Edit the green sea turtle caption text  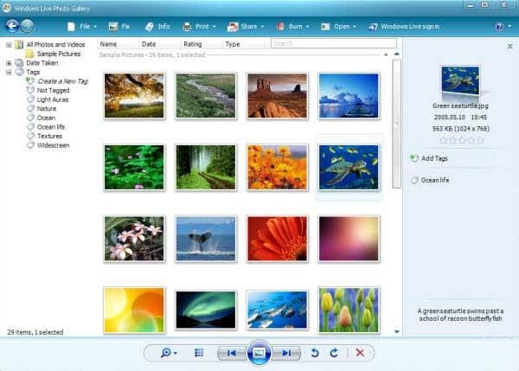click(x=460, y=315)
